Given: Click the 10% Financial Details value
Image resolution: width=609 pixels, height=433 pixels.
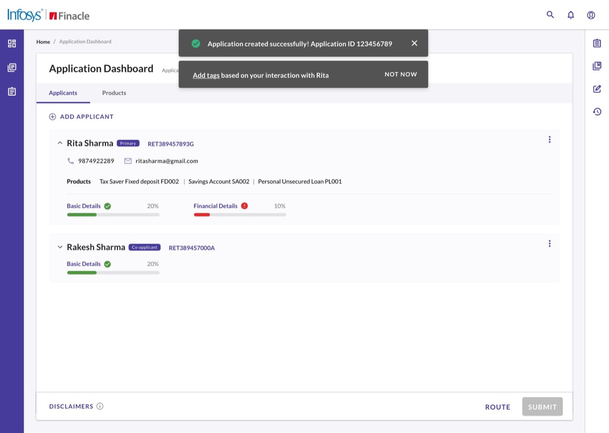Looking at the screenshot, I should 280,206.
